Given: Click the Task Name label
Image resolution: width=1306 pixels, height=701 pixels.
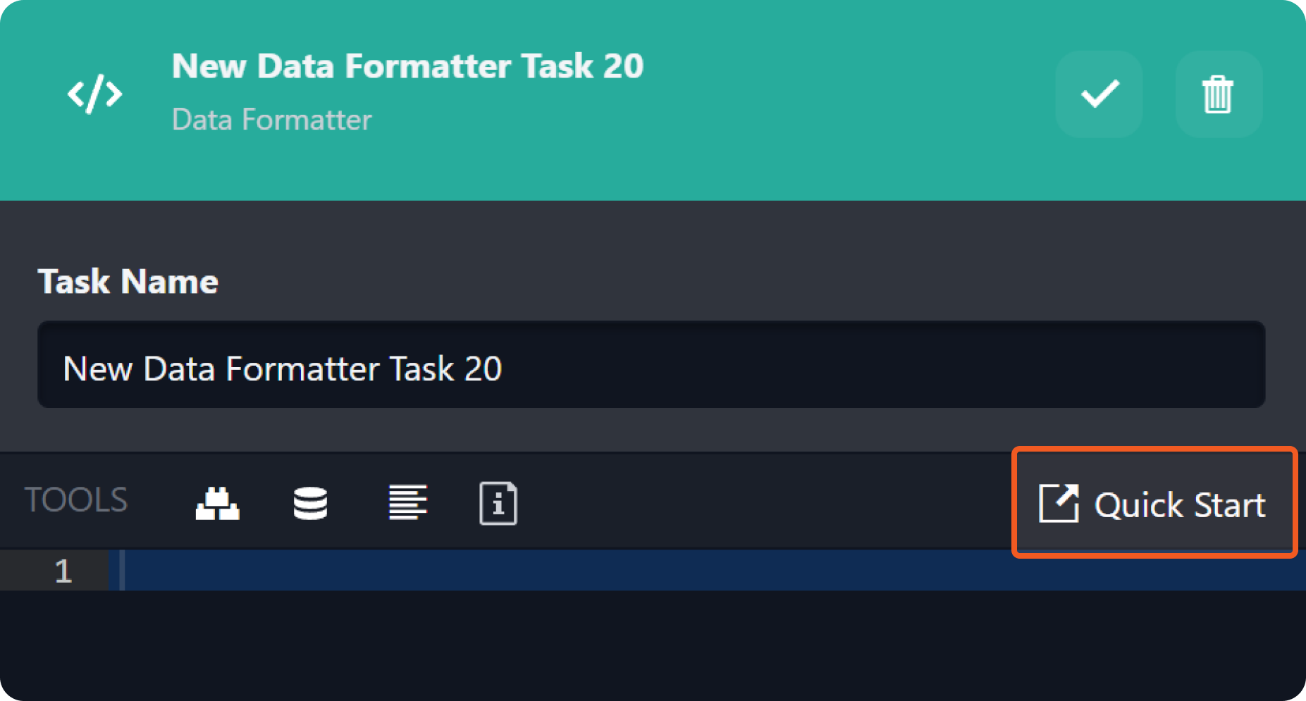Looking at the screenshot, I should coord(128,282).
